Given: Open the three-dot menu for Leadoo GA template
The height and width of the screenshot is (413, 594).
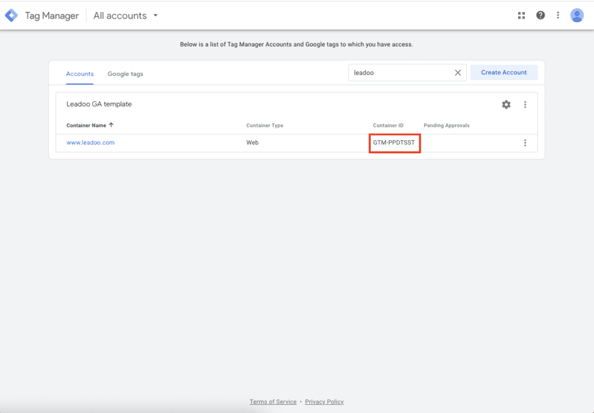Looking at the screenshot, I should [525, 104].
